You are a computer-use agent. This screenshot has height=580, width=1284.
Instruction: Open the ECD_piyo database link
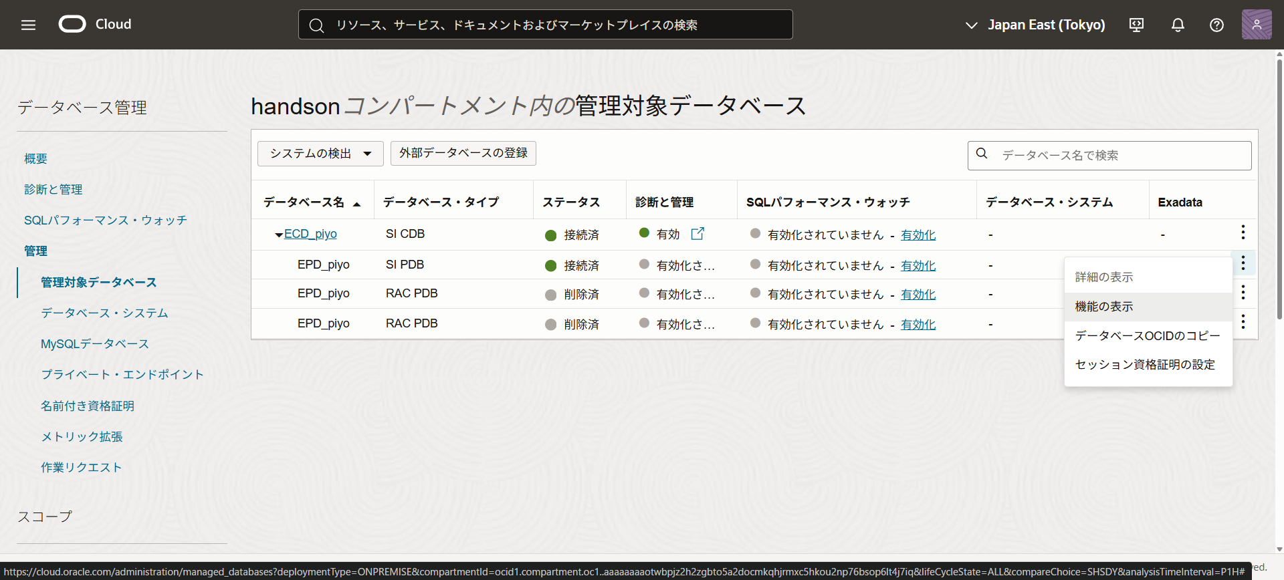310,234
